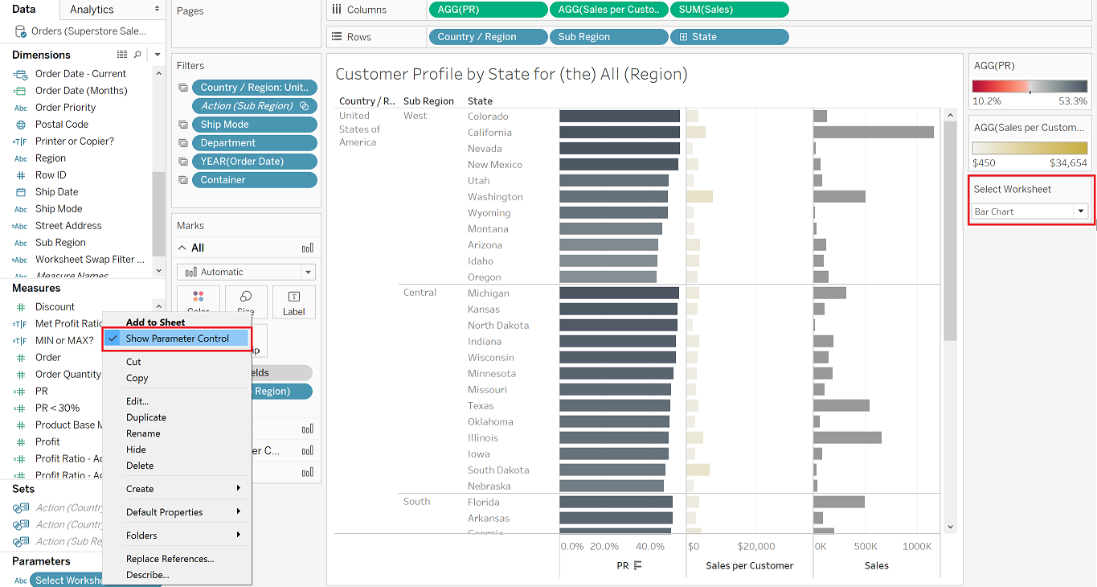The height and width of the screenshot is (587, 1097).
Task: Click the sort icon next to PR axis
Action: [637, 565]
